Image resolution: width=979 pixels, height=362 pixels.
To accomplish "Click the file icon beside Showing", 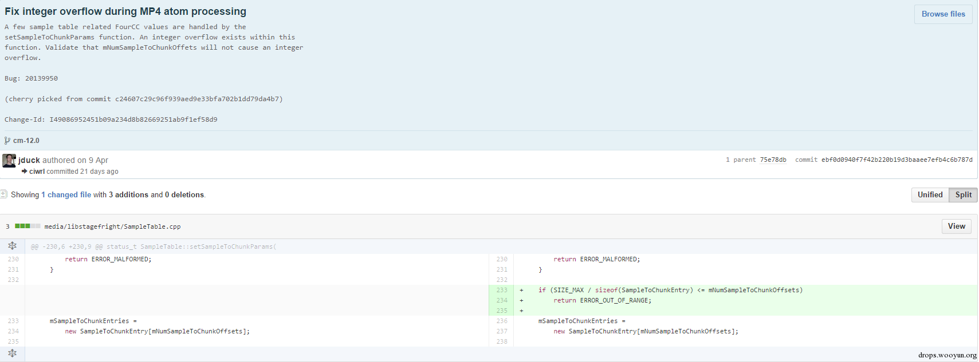I will coord(3,194).
